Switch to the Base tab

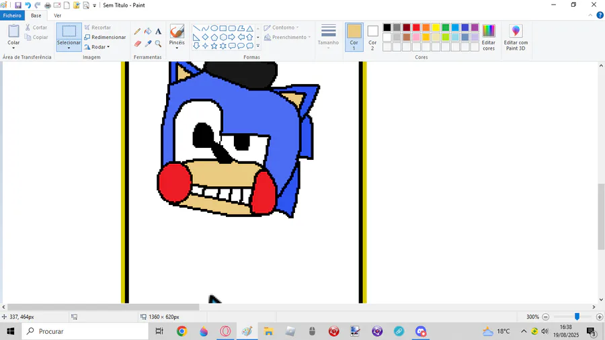tap(36, 15)
